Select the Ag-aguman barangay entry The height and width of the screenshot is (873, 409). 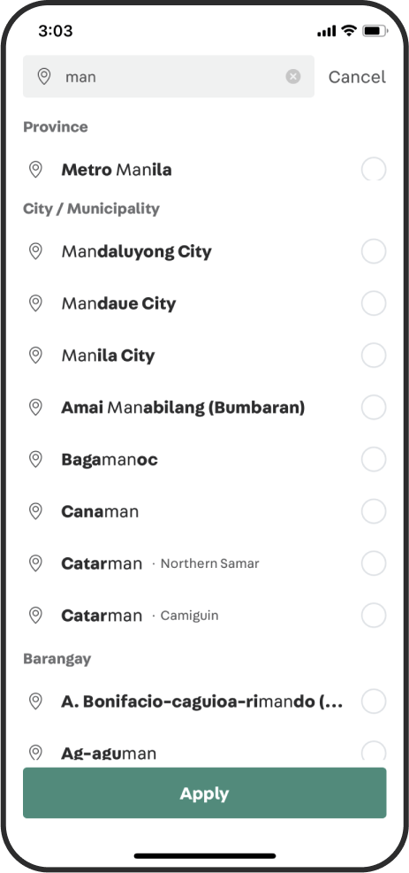click(205, 752)
